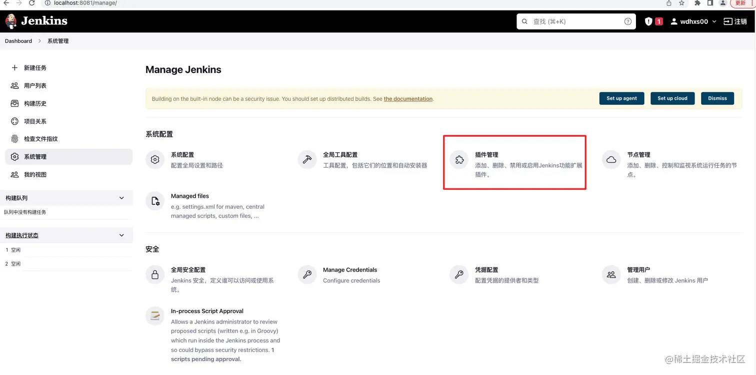Open 构建历史 in the sidebar
The image size is (756, 375).
pyautogui.click(x=68, y=103)
